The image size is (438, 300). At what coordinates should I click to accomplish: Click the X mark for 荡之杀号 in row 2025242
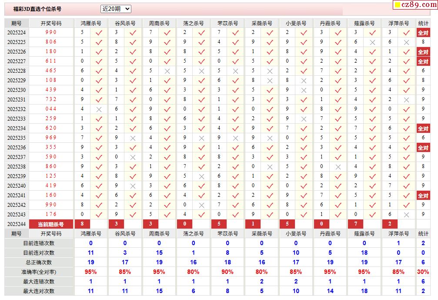pyautogui.click(x=201, y=205)
